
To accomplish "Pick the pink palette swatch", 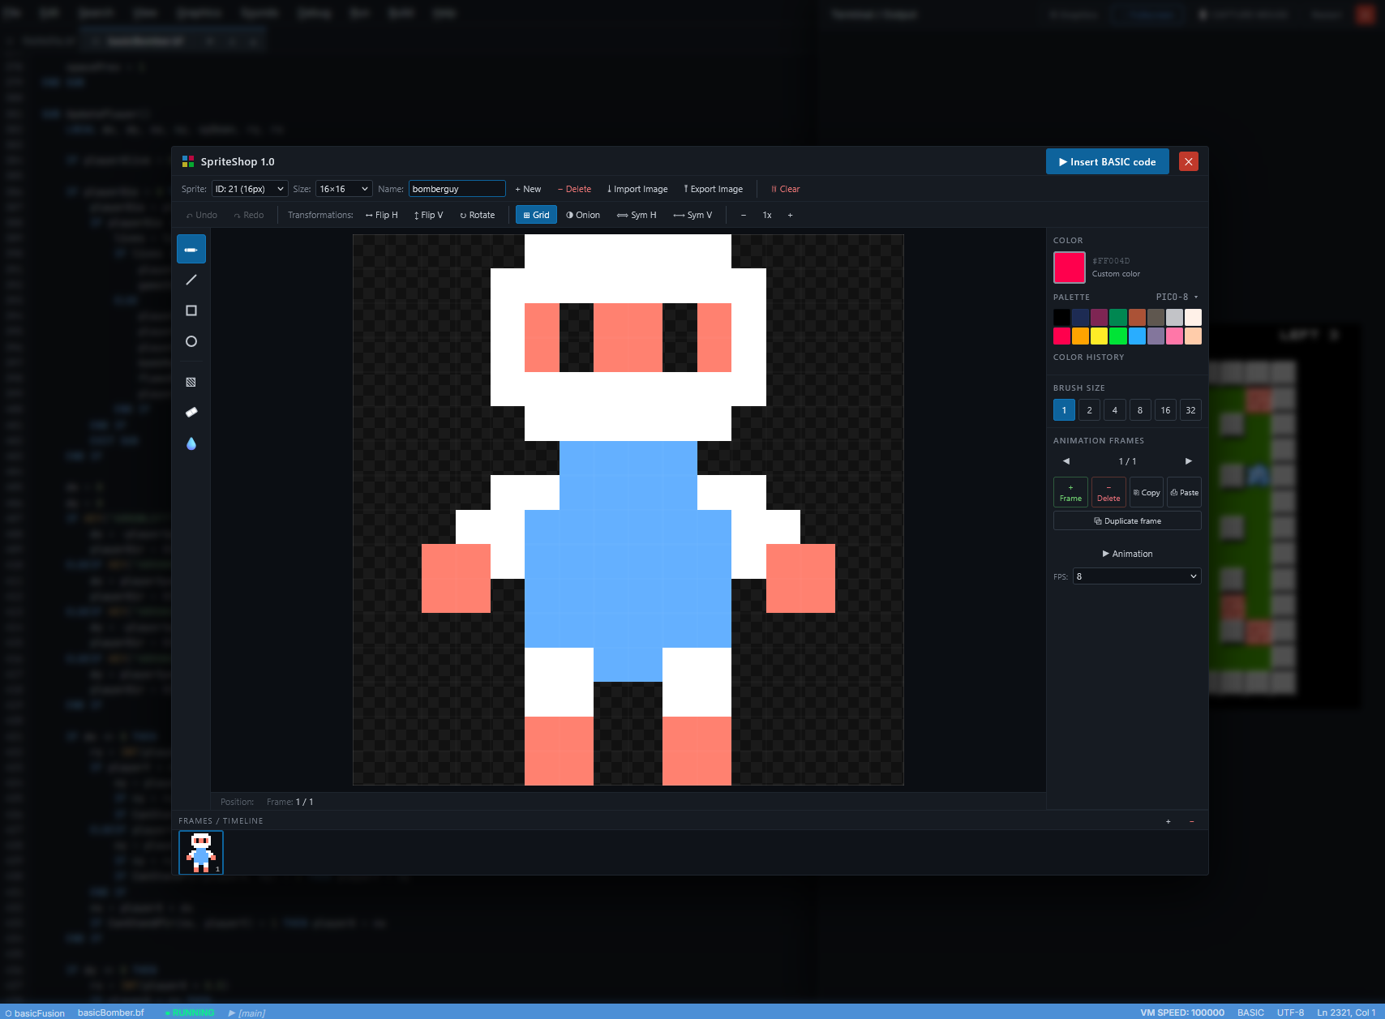I will [x=1175, y=336].
